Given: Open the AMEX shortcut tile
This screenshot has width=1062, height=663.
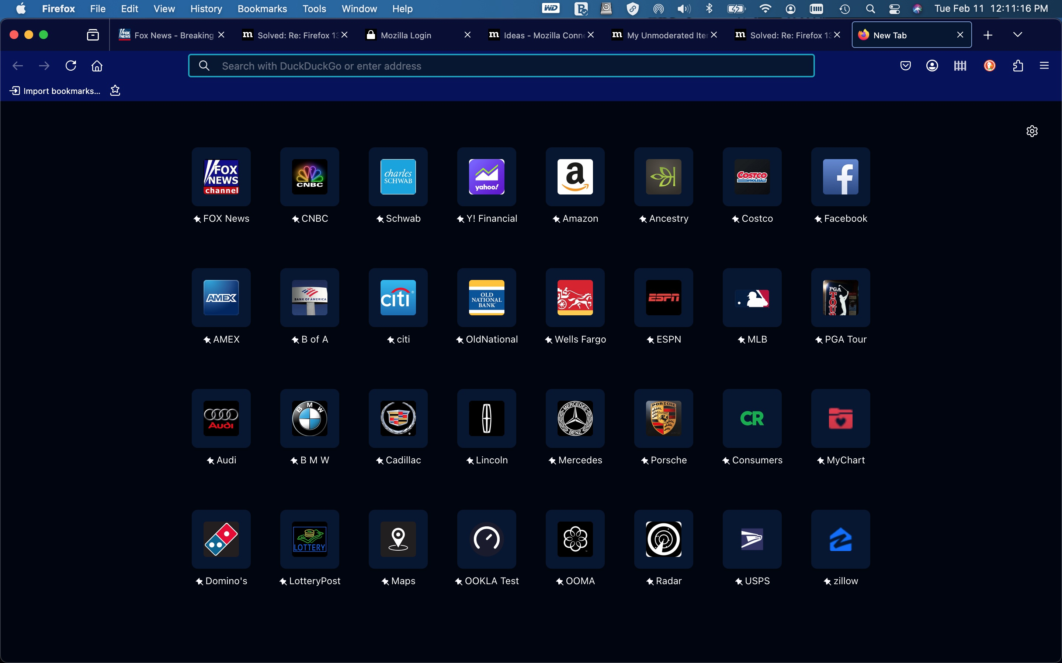Looking at the screenshot, I should 221,298.
